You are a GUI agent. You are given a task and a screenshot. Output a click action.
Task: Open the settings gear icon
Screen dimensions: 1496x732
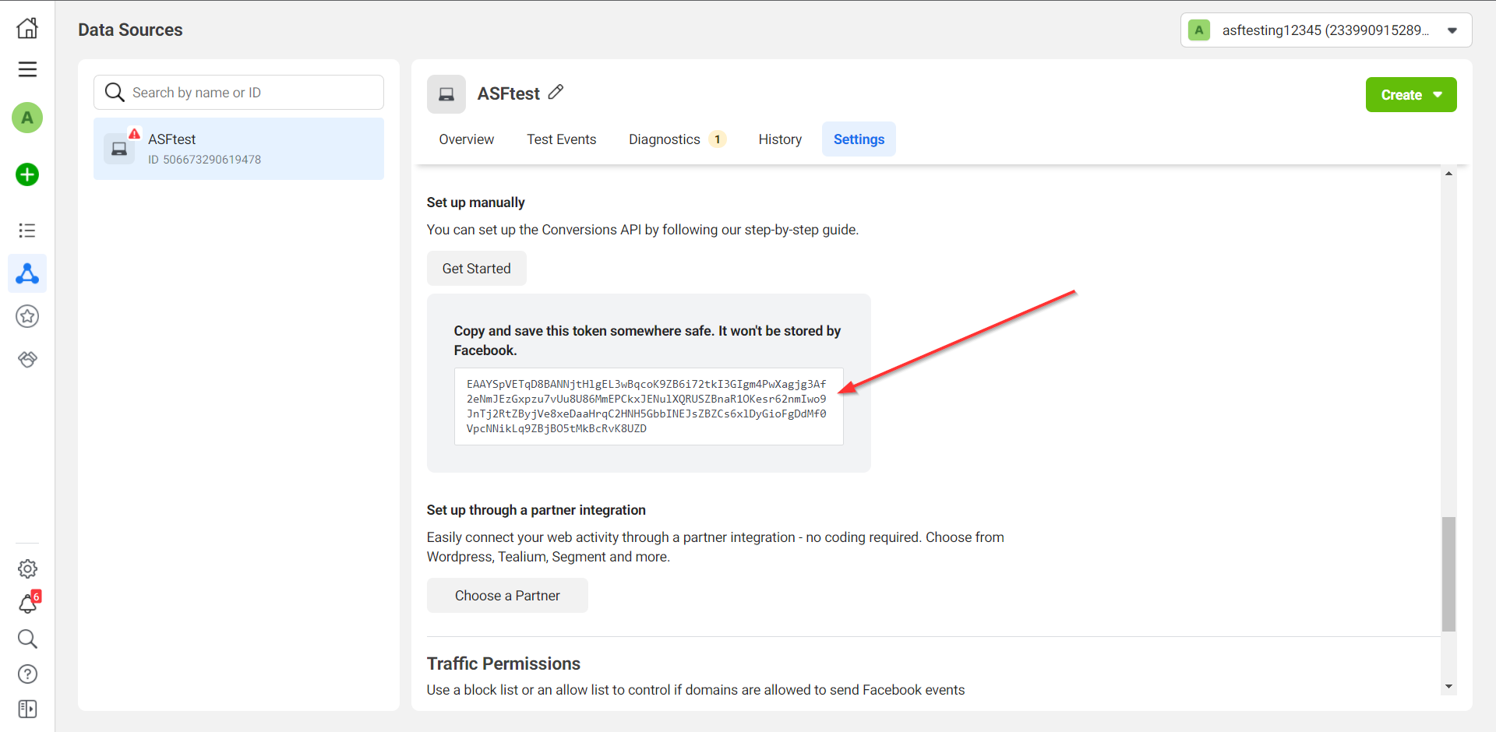click(x=27, y=568)
